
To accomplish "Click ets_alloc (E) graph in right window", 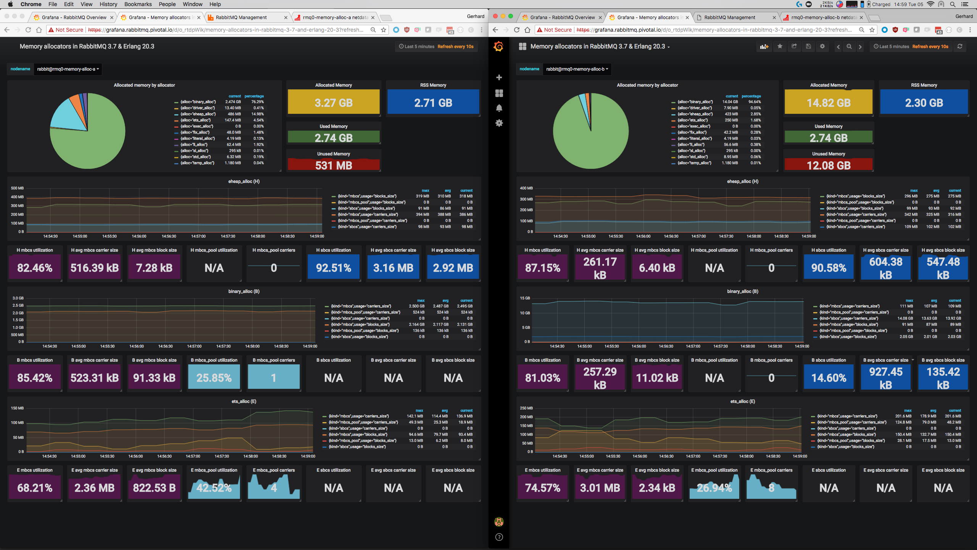I will (x=667, y=430).
